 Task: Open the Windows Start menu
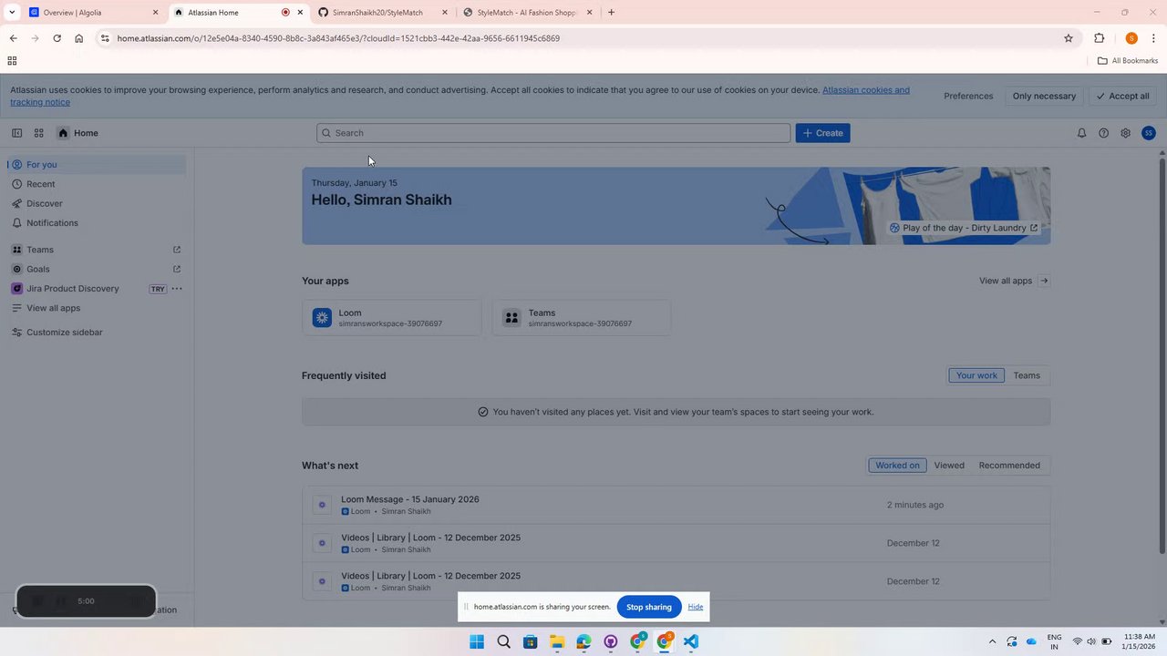pos(477,641)
